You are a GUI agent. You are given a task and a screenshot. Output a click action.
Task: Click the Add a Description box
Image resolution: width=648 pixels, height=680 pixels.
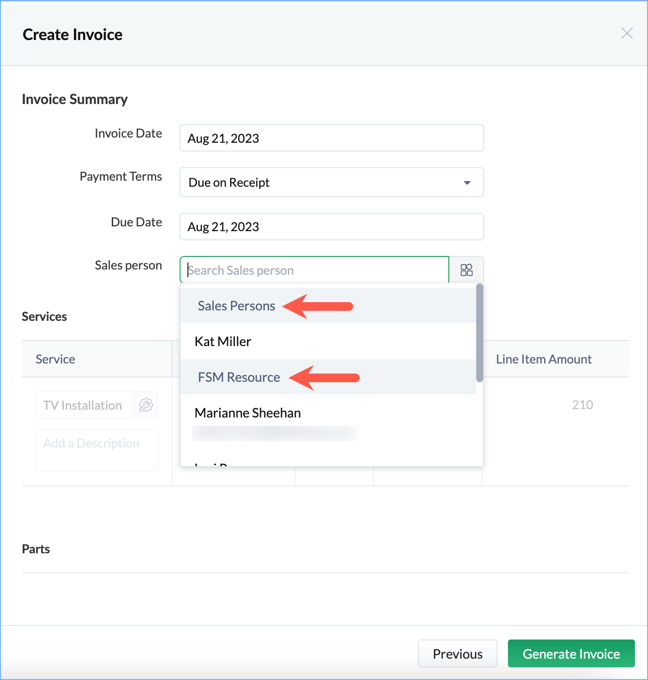(x=97, y=450)
